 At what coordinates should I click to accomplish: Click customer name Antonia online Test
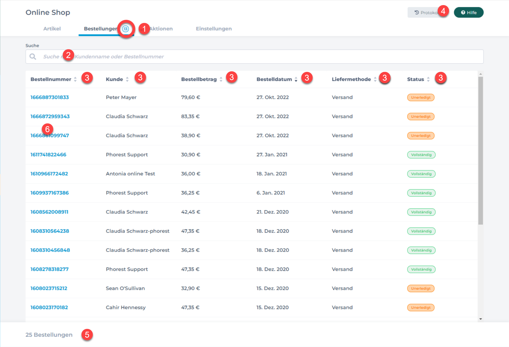point(130,174)
